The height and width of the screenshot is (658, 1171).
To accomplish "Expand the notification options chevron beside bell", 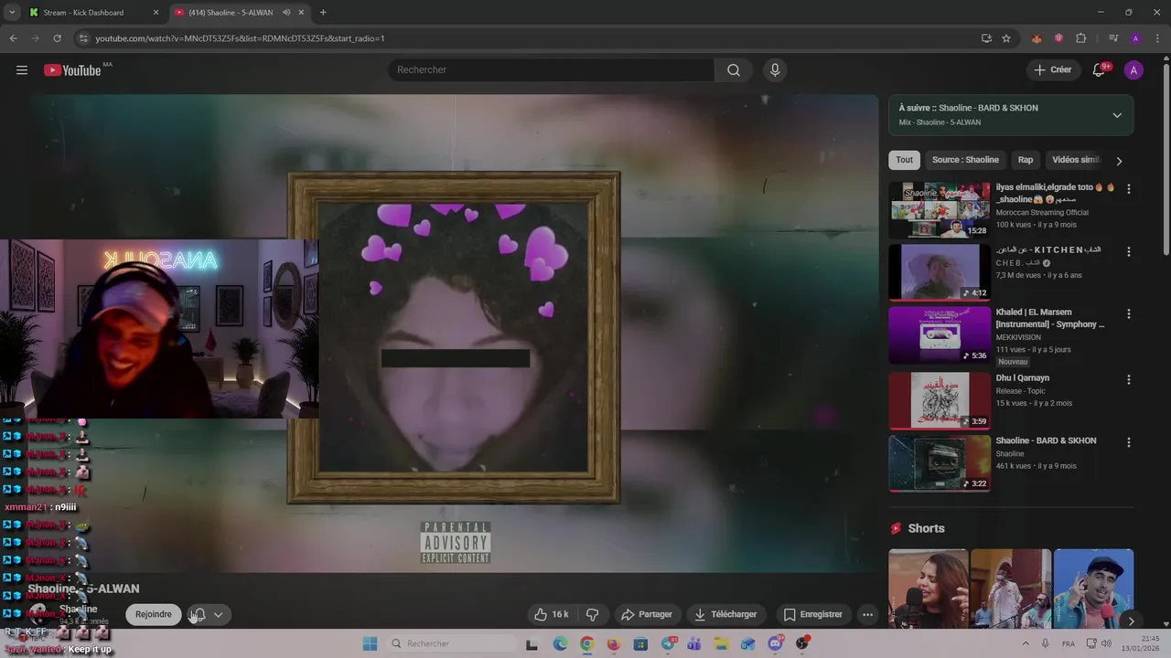I will click(218, 614).
